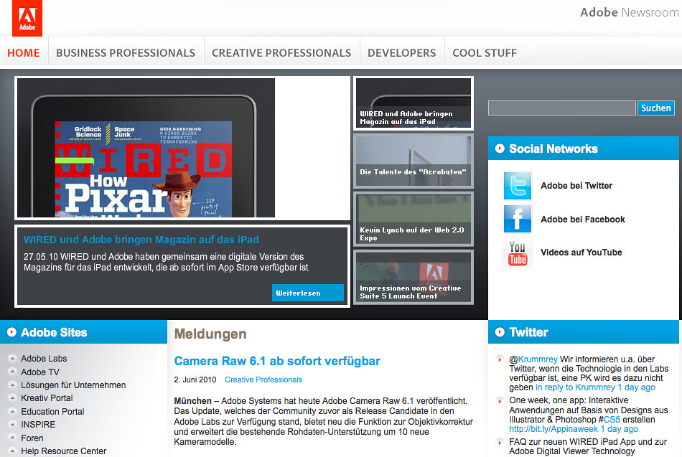Click bullet icon beside Help Resource Center

click(x=12, y=451)
